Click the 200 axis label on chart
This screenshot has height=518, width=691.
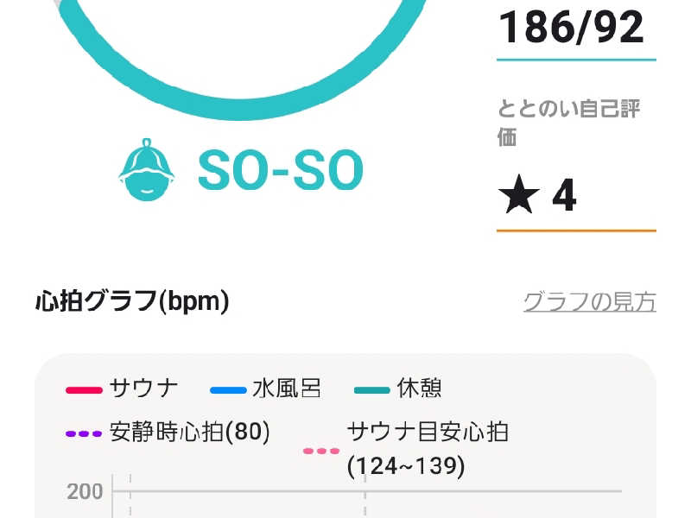tap(85, 491)
